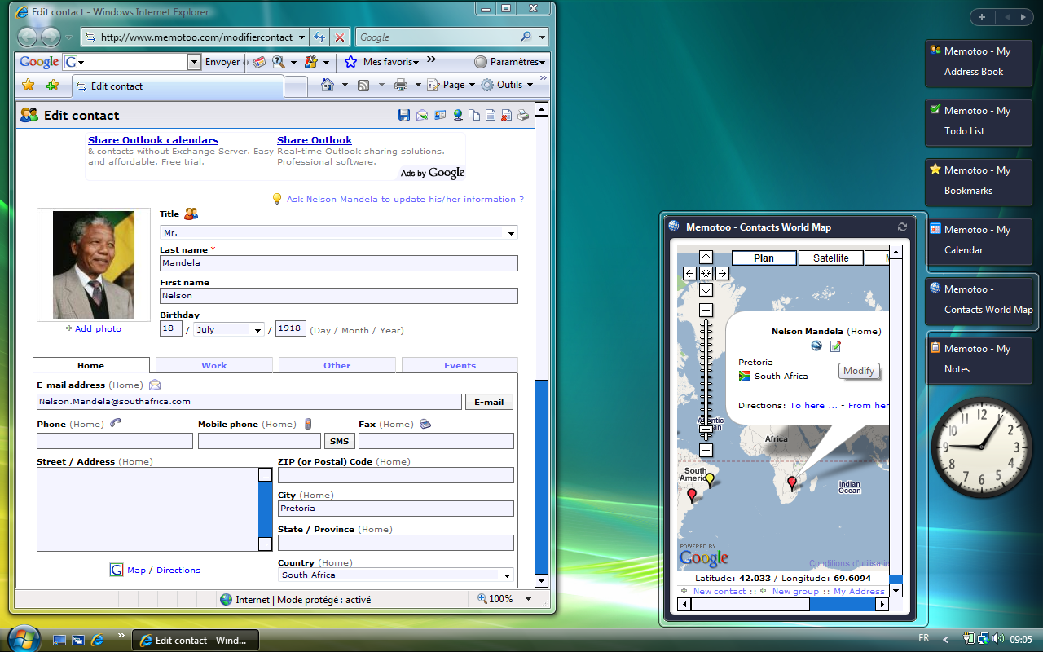The width and height of the screenshot is (1043, 652).
Task: Open the Windows Start orb
Action: click(23, 638)
